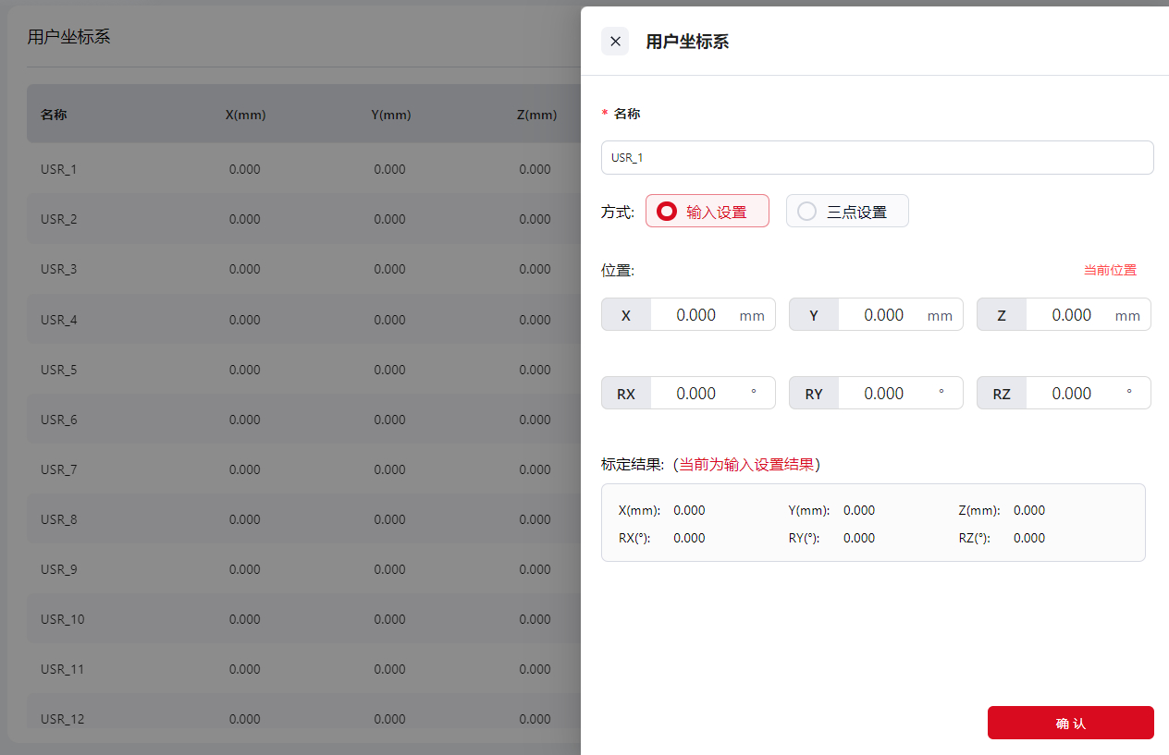Image resolution: width=1169 pixels, height=755 pixels.
Task: Select the 输入设置 radio option
Action: [x=707, y=212]
